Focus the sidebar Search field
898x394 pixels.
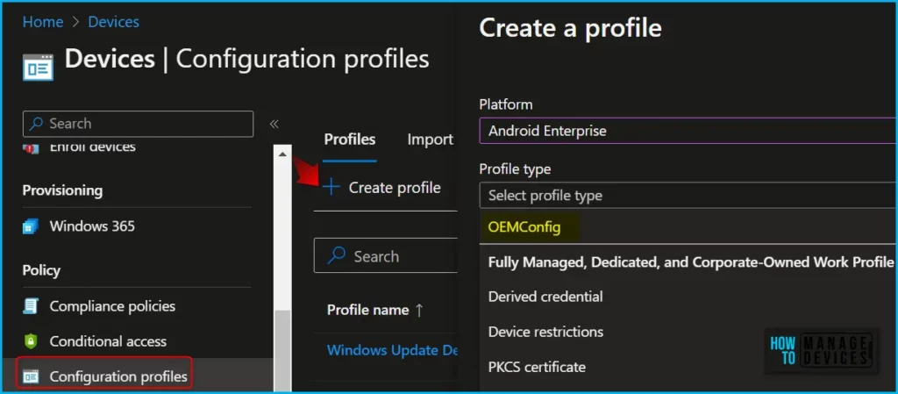(138, 124)
